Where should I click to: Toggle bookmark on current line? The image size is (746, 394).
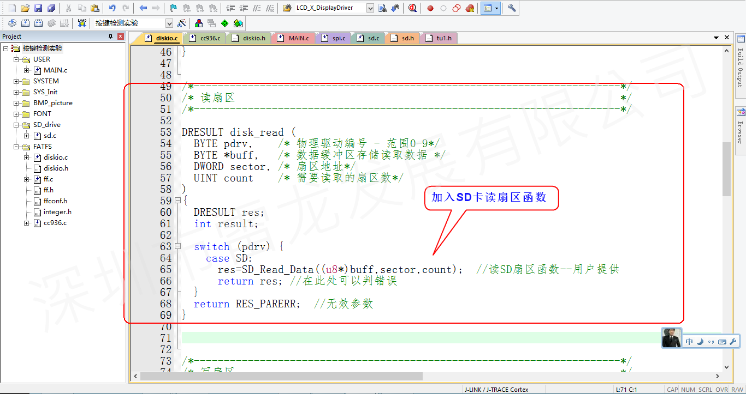[174, 8]
